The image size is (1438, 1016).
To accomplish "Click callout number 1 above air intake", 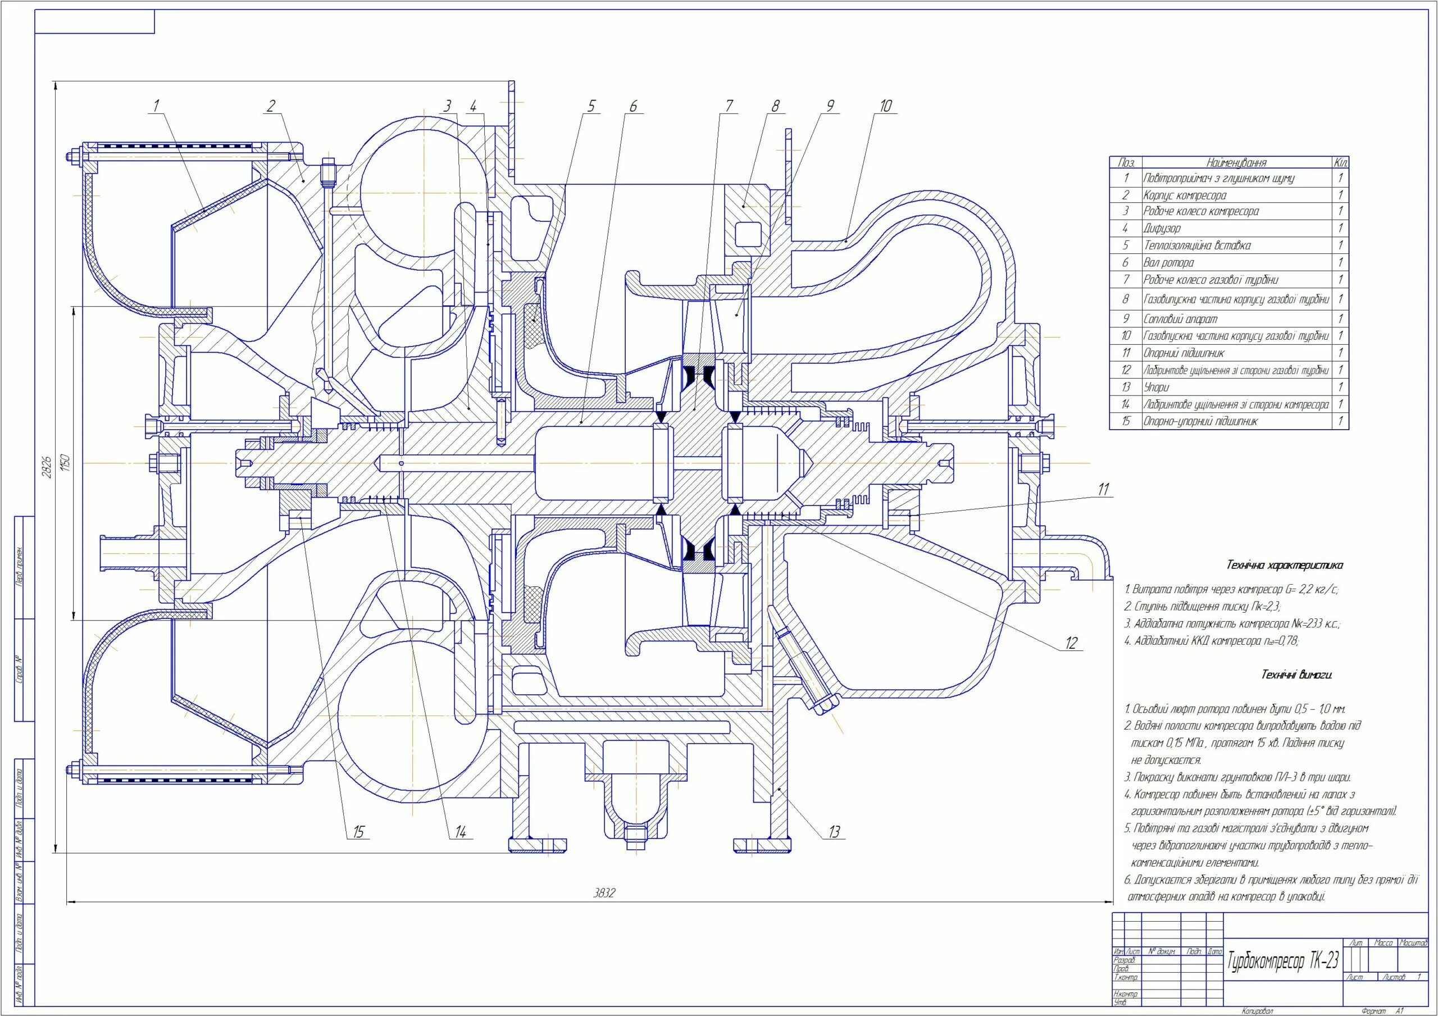I will click(x=156, y=106).
